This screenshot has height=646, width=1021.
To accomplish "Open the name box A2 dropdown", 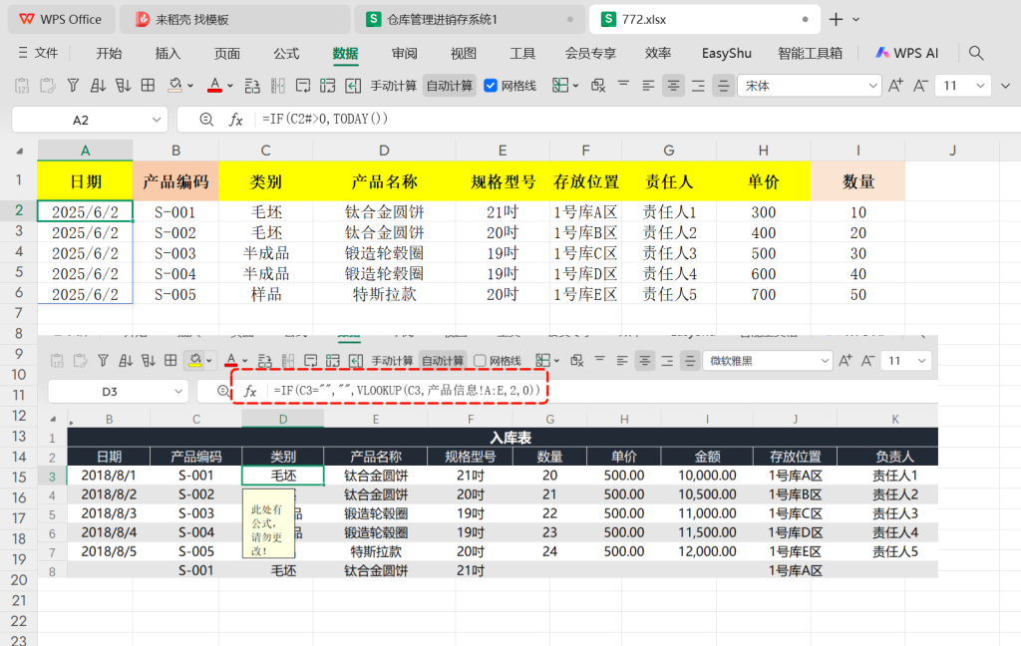I will point(157,120).
